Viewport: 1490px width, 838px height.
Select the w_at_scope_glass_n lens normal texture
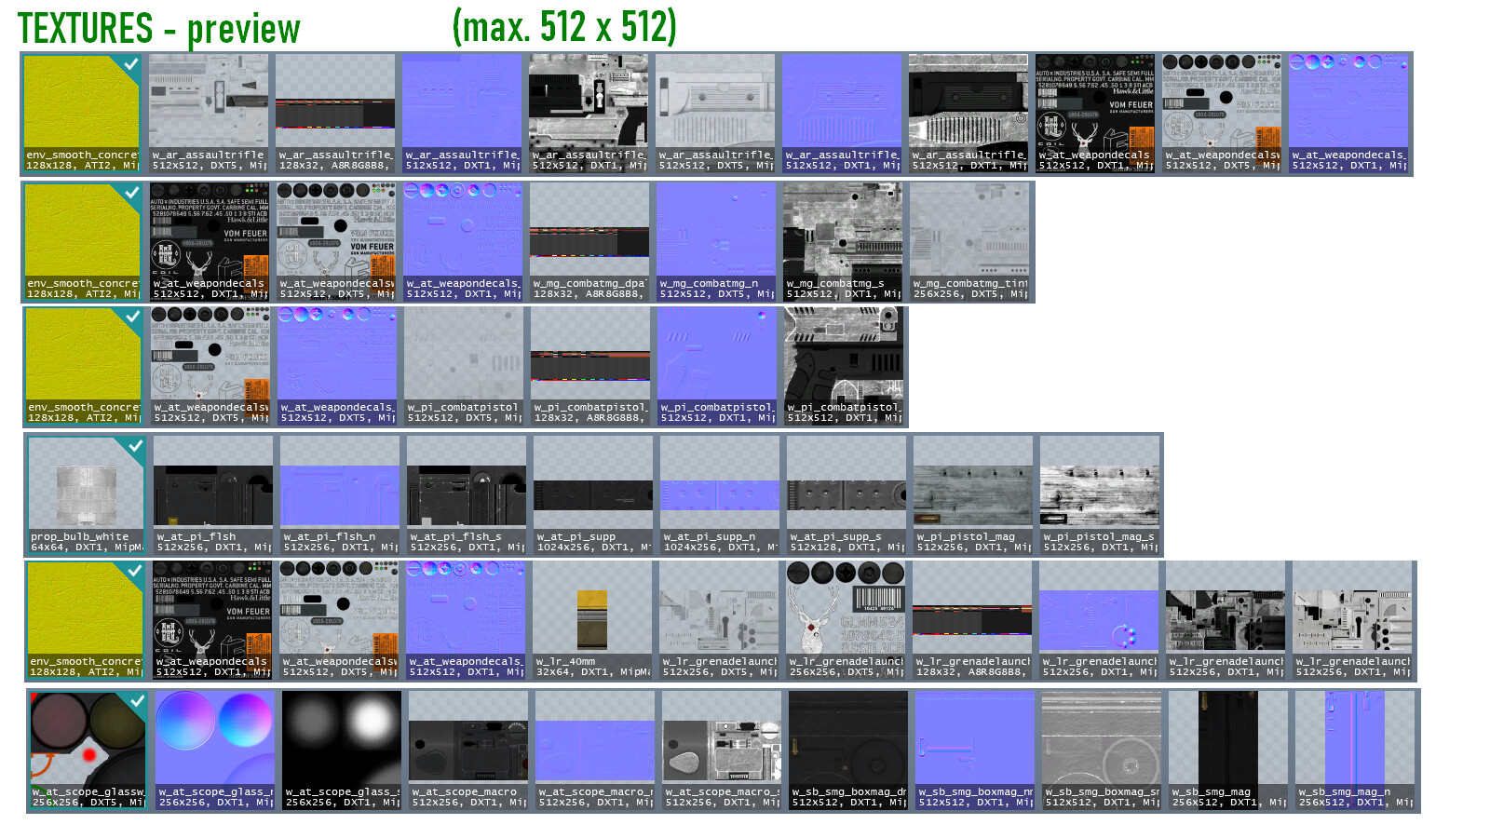pyautogui.click(x=215, y=750)
